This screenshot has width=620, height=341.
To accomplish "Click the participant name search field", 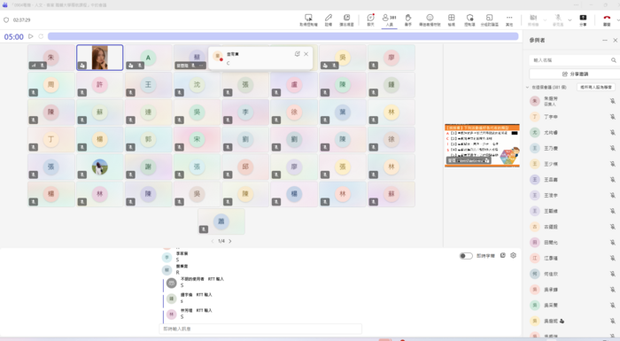I will [573, 60].
